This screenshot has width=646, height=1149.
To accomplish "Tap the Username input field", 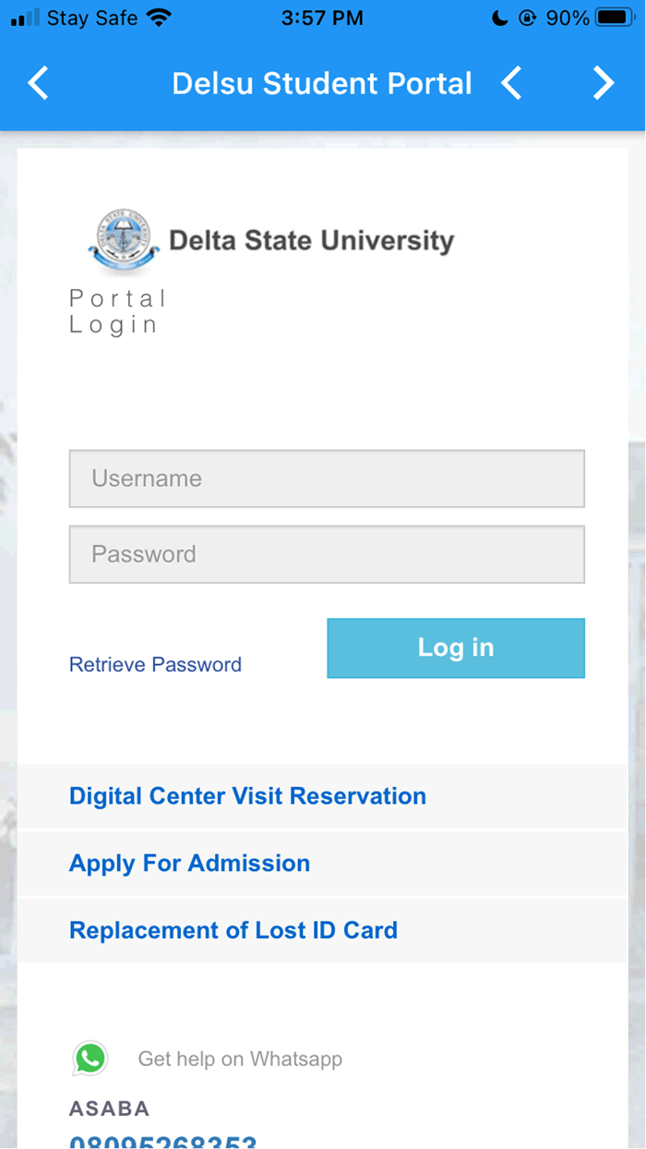I will (327, 478).
